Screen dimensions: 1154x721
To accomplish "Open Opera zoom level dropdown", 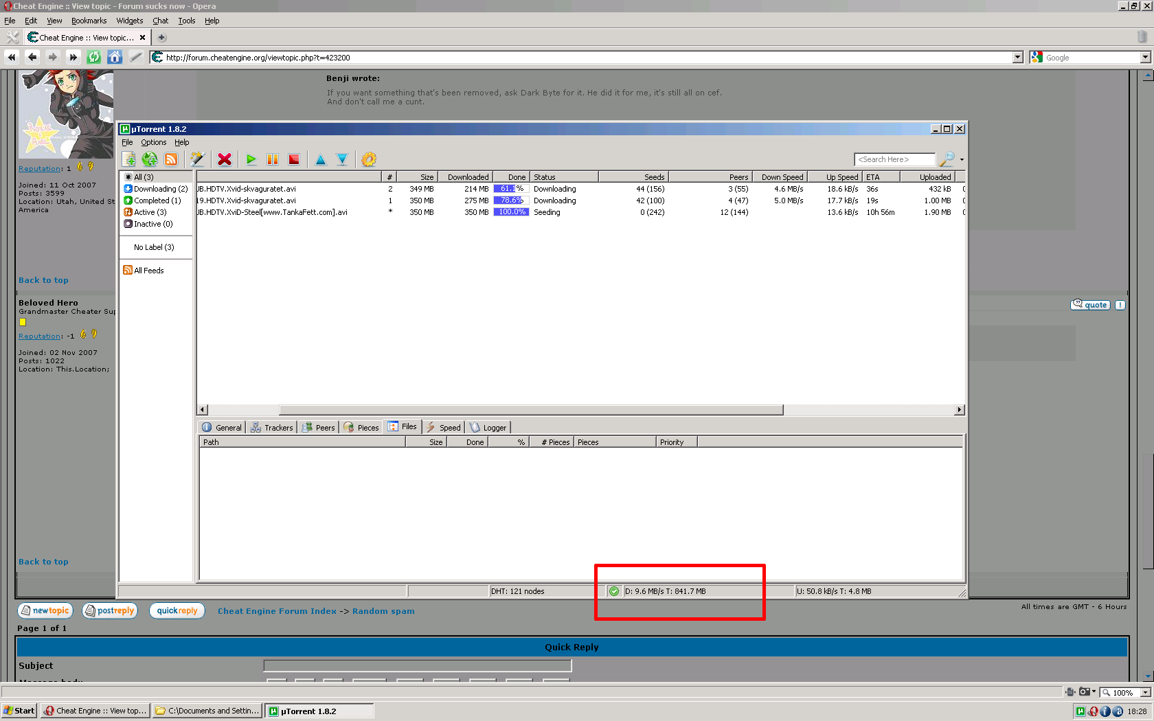I will [1145, 693].
